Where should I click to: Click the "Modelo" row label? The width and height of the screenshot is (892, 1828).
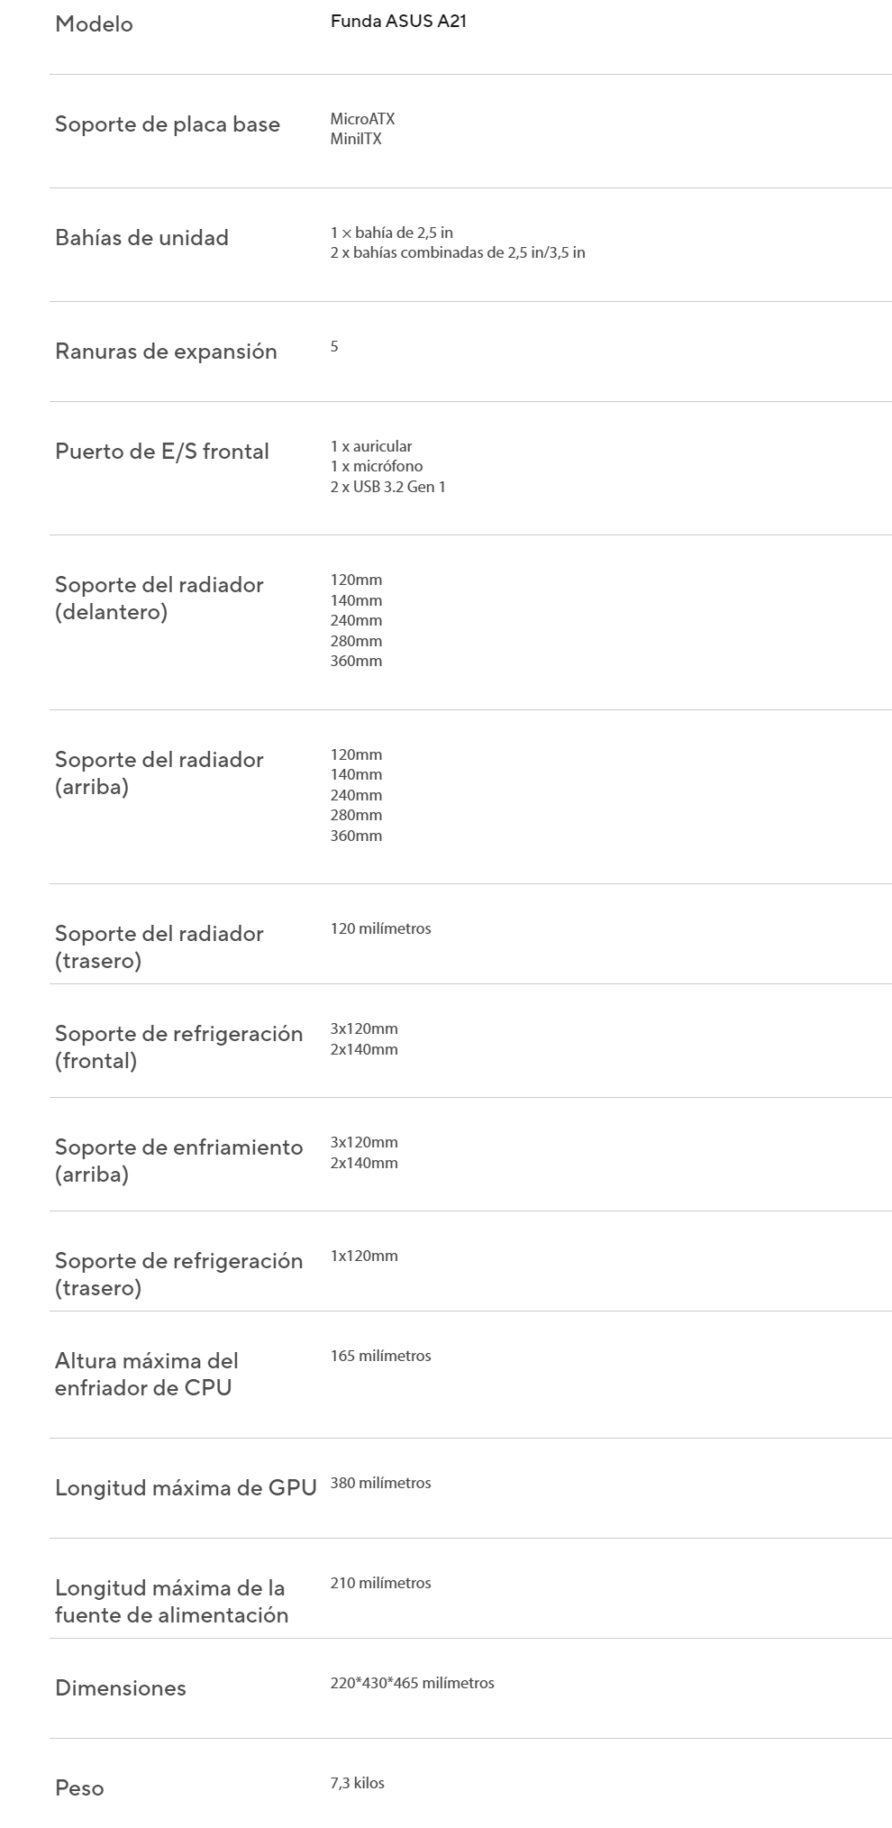tap(94, 24)
